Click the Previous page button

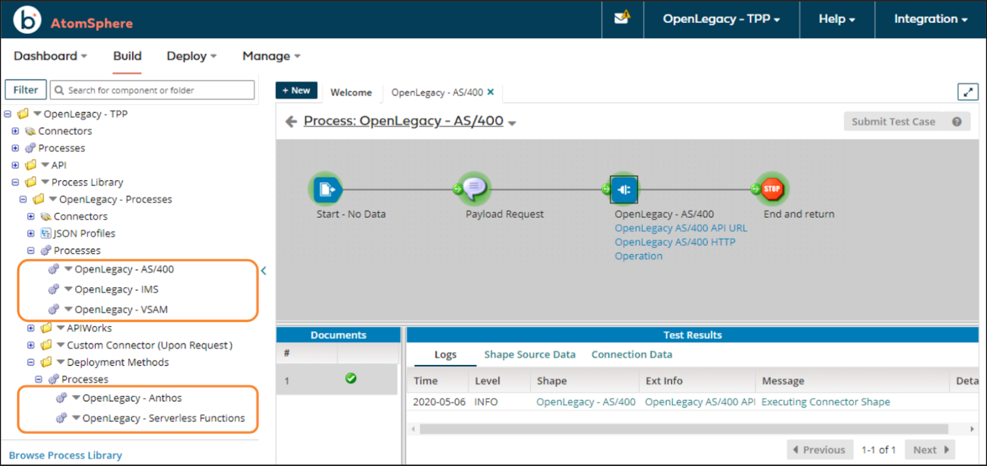[x=820, y=450]
